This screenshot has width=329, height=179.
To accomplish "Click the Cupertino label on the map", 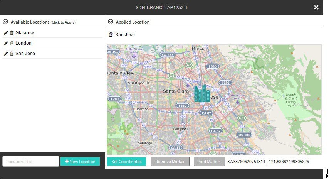I will [x=141, y=109].
